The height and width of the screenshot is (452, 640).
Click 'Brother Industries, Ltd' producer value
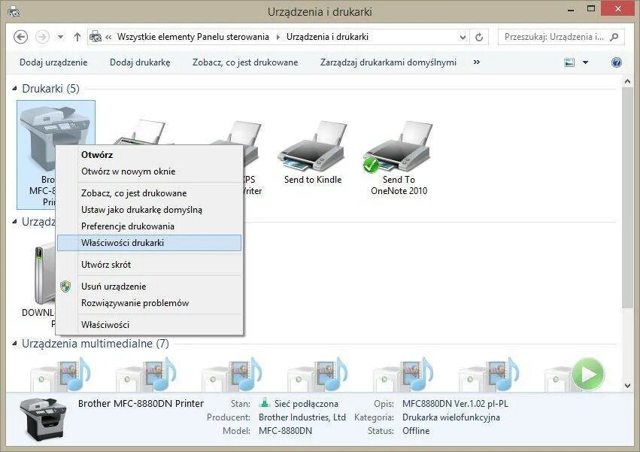(302, 417)
